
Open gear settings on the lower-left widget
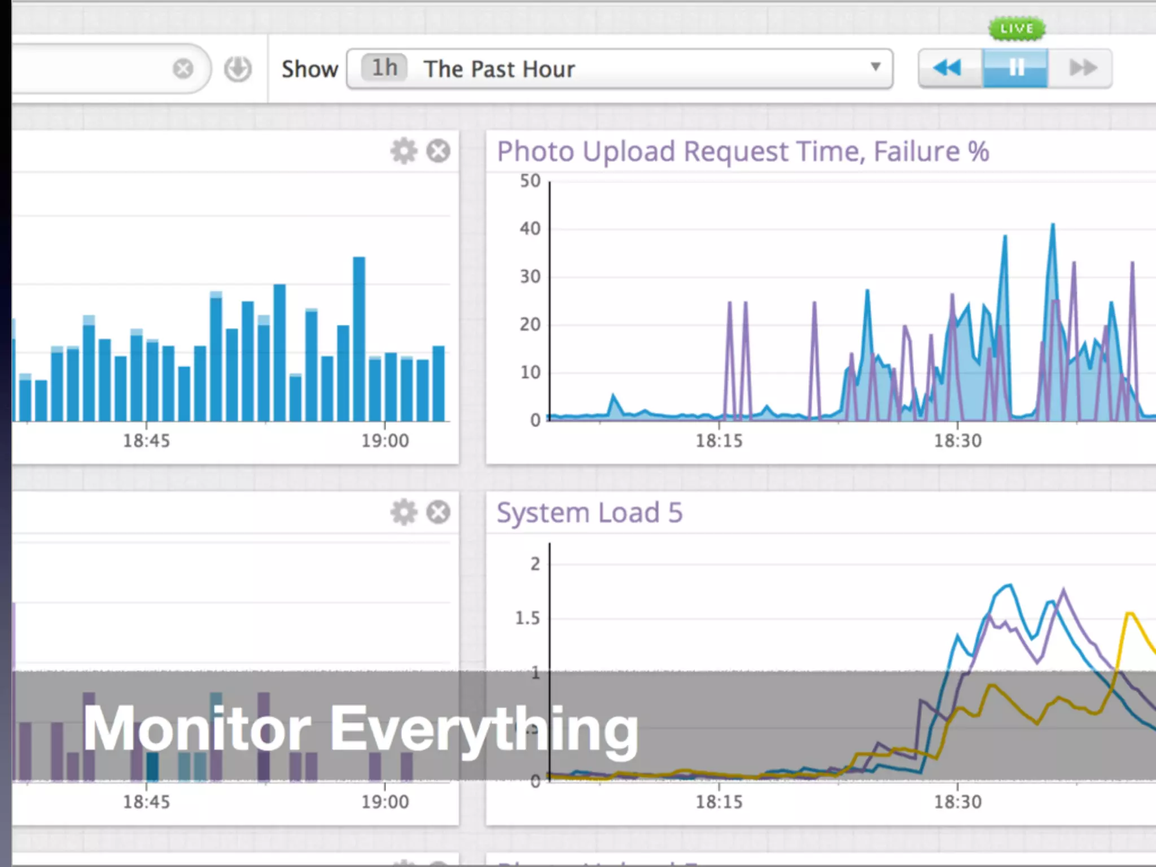coord(404,513)
